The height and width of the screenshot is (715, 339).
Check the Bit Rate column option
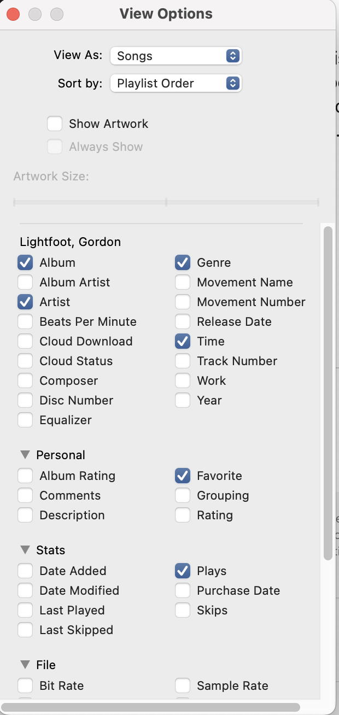(x=25, y=685)
